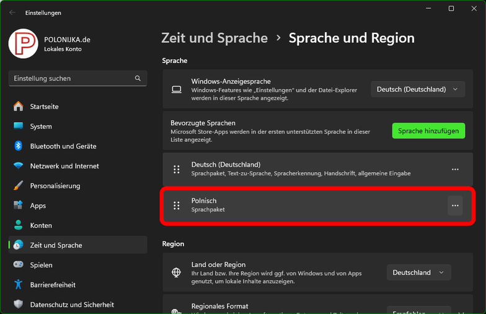Open more options for Deutsch (Deutschland)
486x314 pixels.
click(x=455, y=169)
